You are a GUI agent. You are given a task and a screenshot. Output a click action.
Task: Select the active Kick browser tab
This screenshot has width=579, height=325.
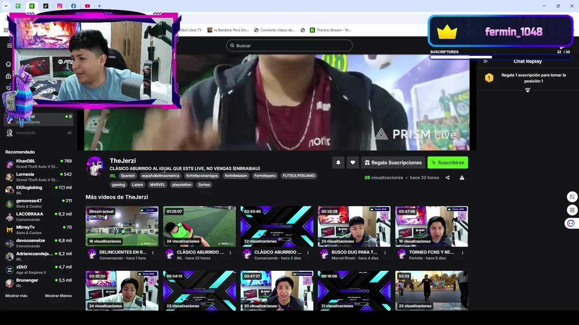32,6
